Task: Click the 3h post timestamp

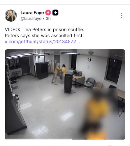Action: pos(48,18)
